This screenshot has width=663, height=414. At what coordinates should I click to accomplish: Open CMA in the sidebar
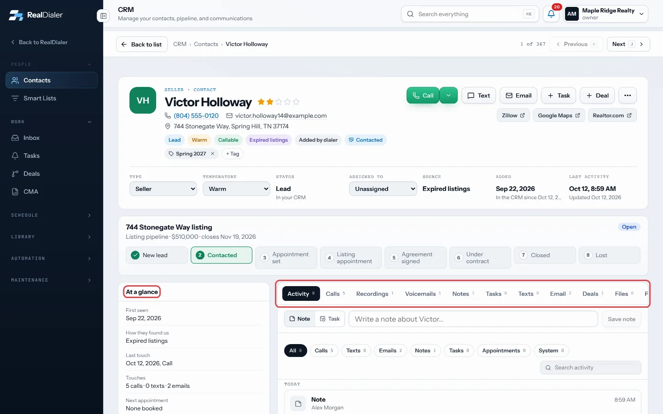point(52,192)
